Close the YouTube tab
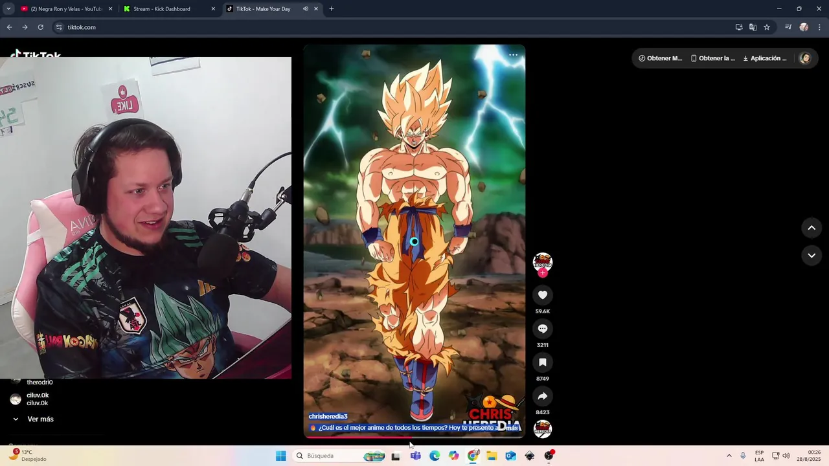The image size is (829, 466). tap(110, 9)
